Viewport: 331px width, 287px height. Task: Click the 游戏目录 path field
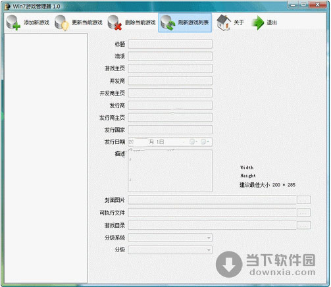pyautogui.click(x=212, y=225)
